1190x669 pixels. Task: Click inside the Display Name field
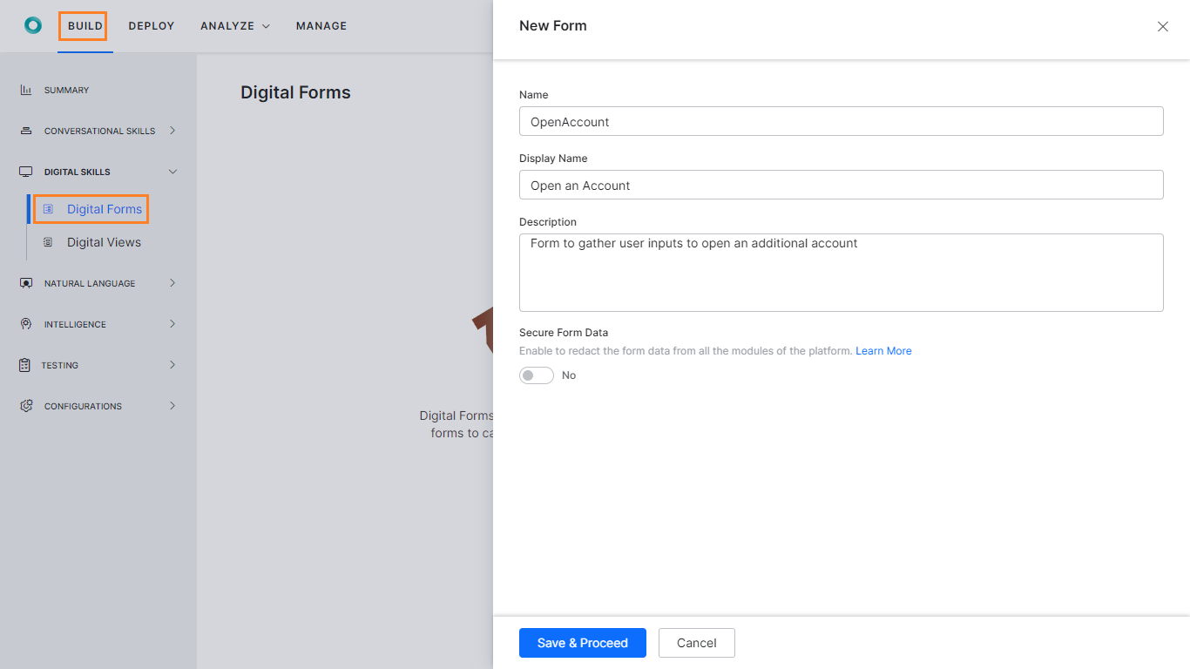tap(841, 185)
